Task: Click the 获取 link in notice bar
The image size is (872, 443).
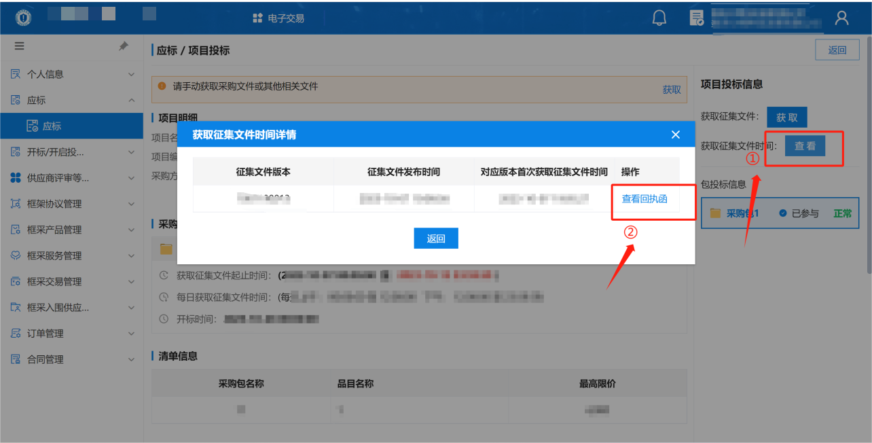Action: pyautogui.click(x=672, y=90)
